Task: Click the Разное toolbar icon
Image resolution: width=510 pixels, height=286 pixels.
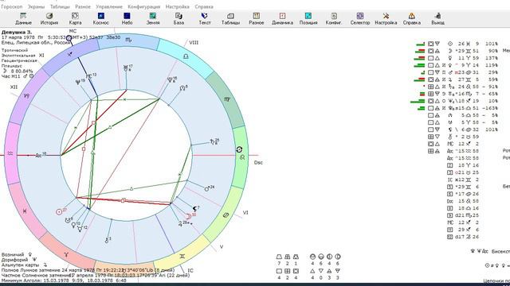Action: tap(257, 19)
